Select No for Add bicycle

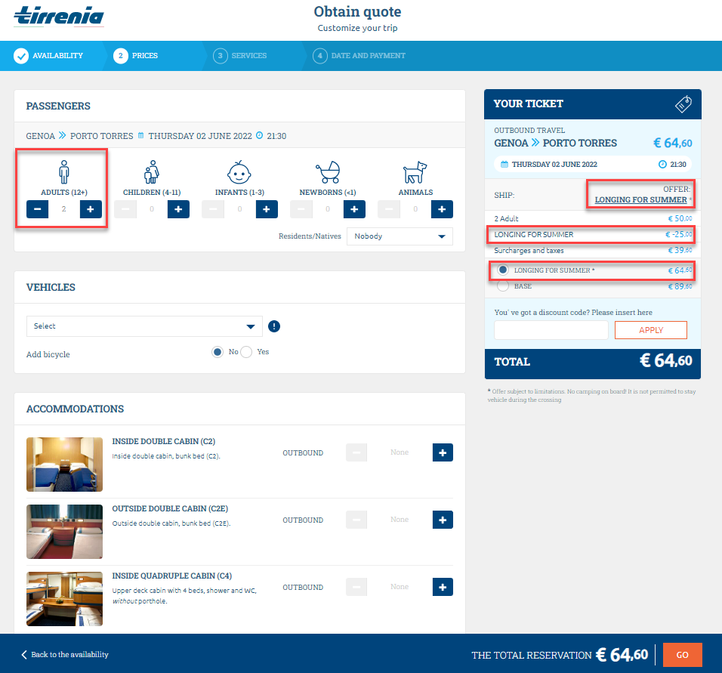tap(218, 352)
